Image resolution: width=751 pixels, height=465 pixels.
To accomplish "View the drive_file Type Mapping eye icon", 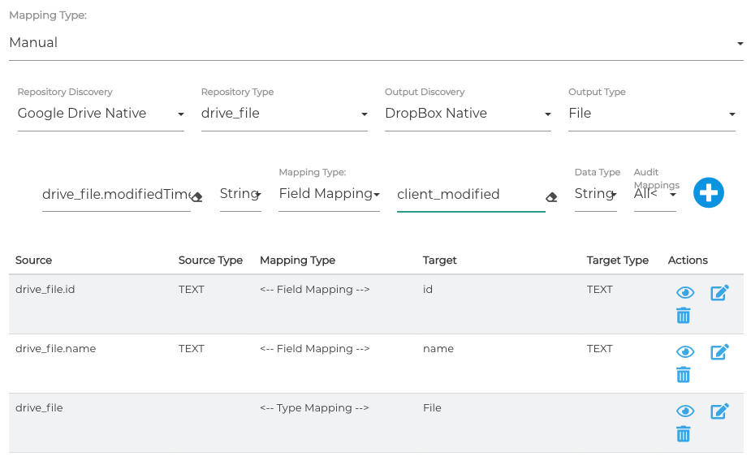I will click(685, 411).
